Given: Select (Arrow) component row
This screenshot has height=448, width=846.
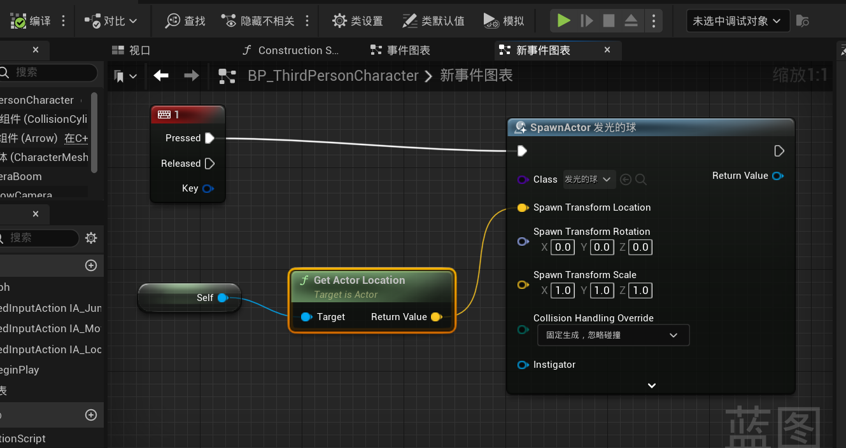Looking at the screenshot, I should click(44, 138).
